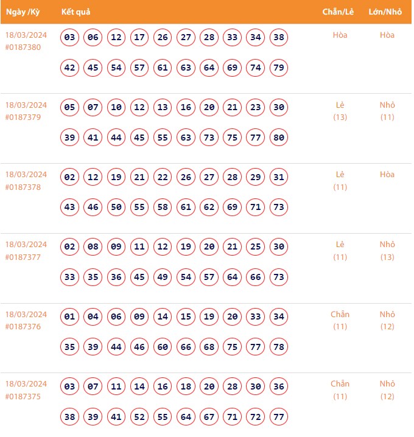This screenshot has height=437, width=414.
Task: Open draw #0187376 details
Action: click(x=23, y=327)
